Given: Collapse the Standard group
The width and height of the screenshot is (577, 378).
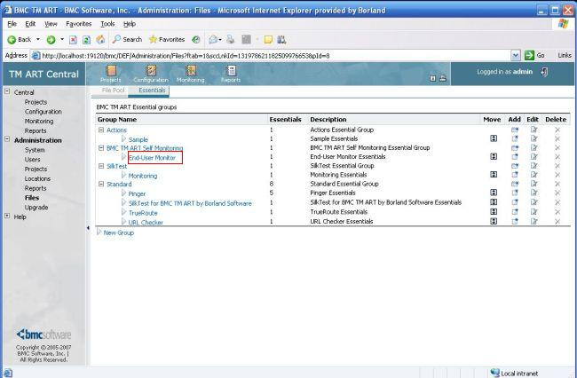Looking at the screenshot, I should pos(101,184).
